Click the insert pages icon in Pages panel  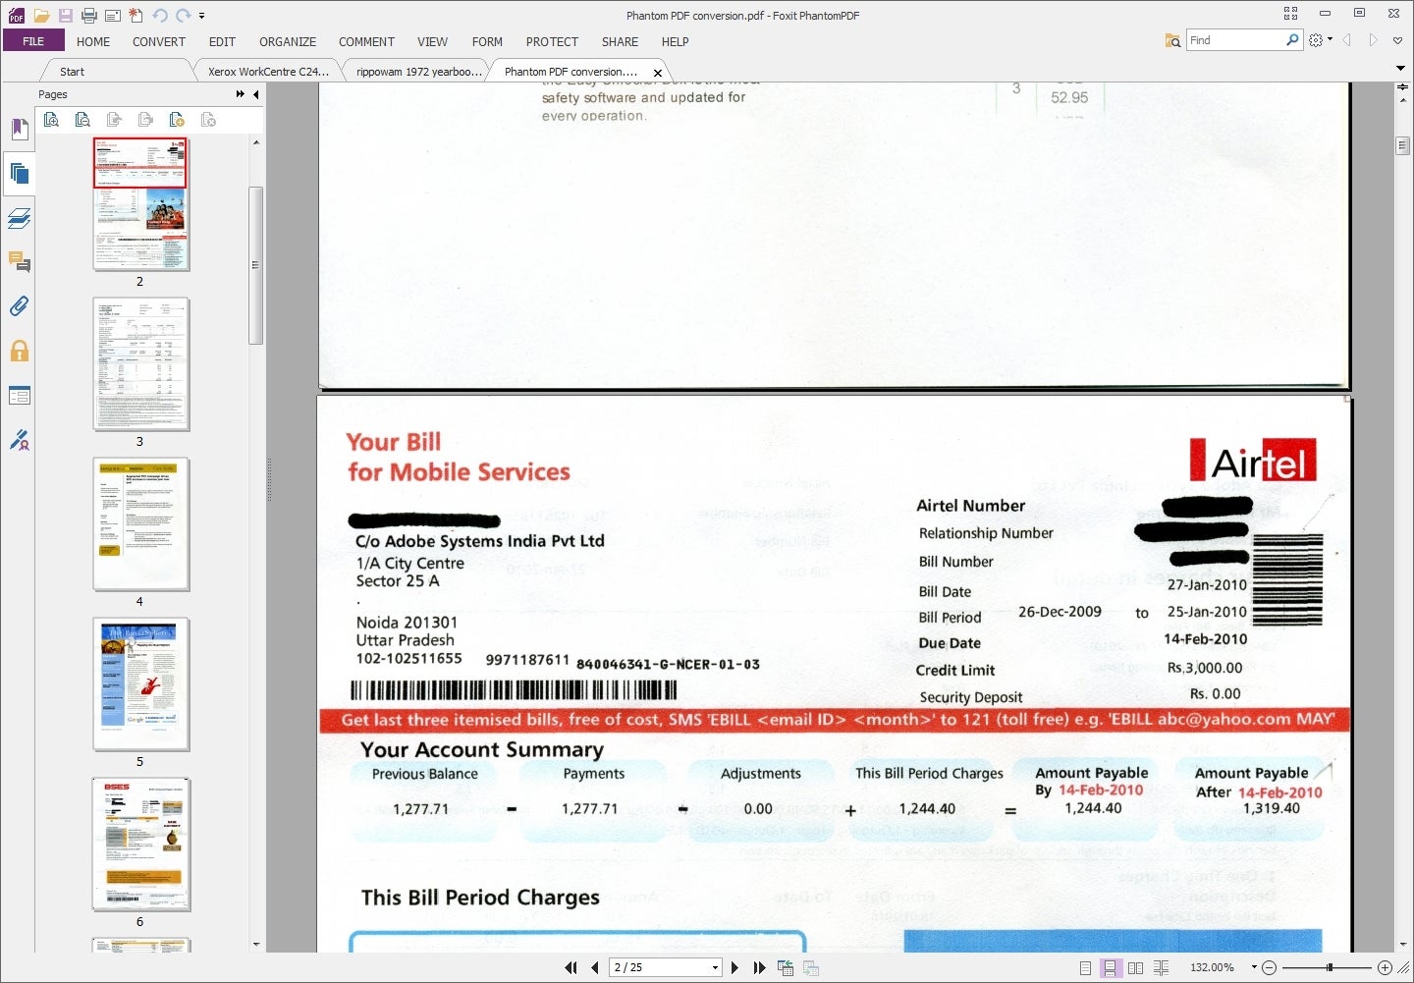(x=177, y=120)
